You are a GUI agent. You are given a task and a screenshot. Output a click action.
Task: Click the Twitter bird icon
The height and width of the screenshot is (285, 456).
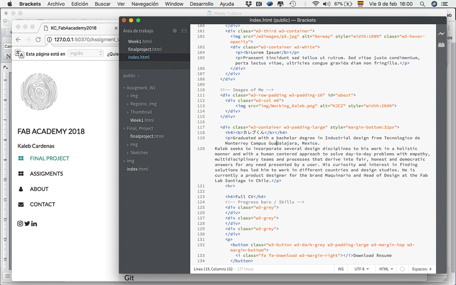tap(27, 224)
